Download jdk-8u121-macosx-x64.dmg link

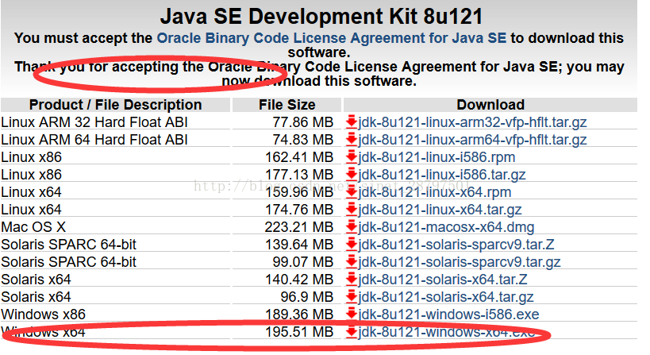tap(446, 227)
